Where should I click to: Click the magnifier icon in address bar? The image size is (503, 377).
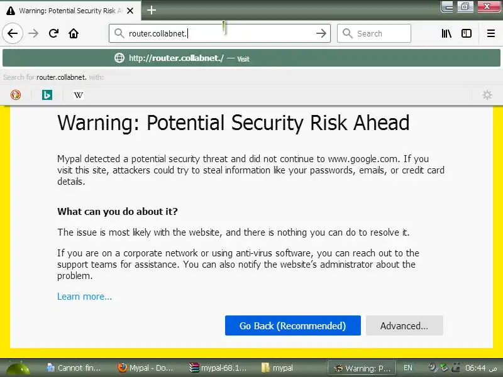119,33
